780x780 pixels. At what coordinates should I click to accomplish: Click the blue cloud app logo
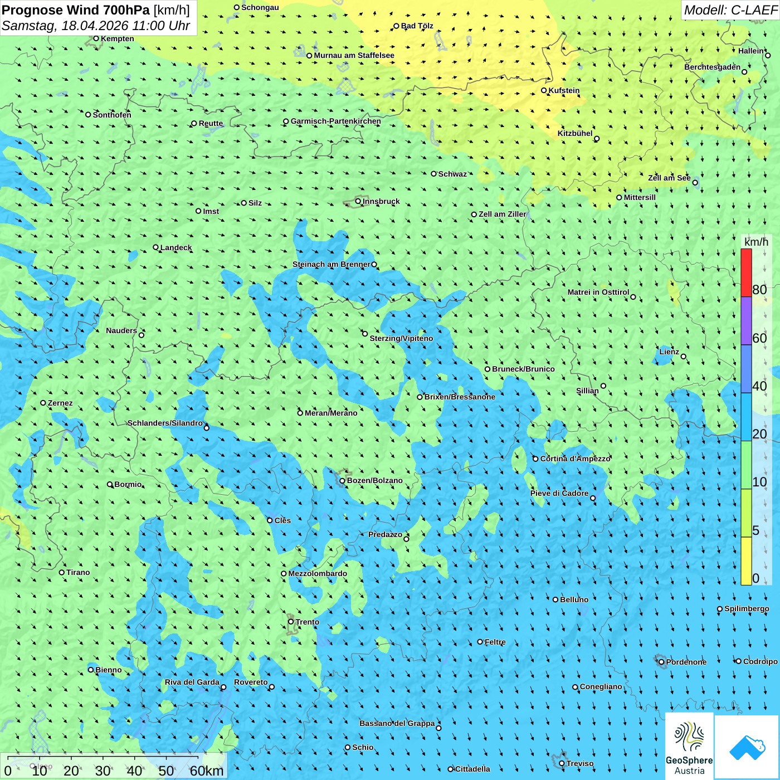tap(747, 747)
